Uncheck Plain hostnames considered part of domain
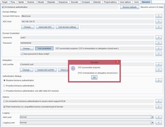This screenshot has height=127, width=165. tap(4, 106)
